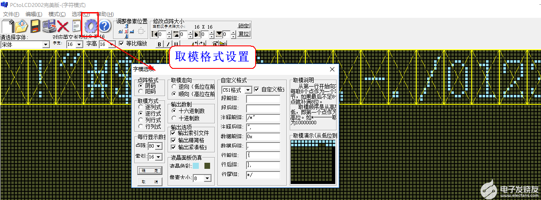Click the floppy disk Save icon
The image size is (541, 200).
point(36,26)
